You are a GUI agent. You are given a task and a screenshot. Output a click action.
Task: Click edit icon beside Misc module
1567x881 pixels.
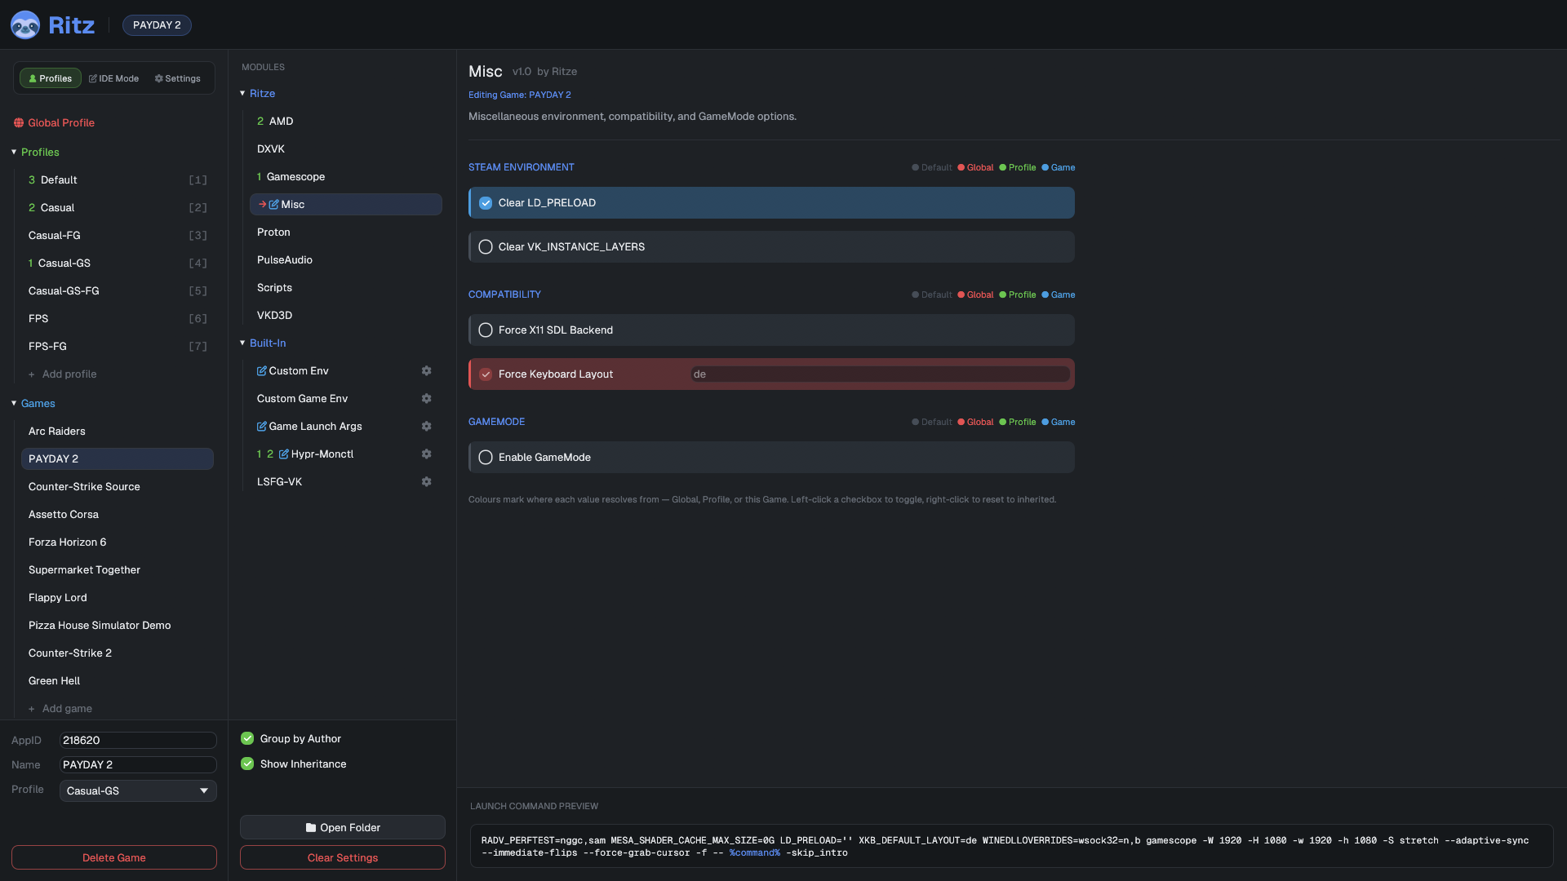[x=274, y=204]
